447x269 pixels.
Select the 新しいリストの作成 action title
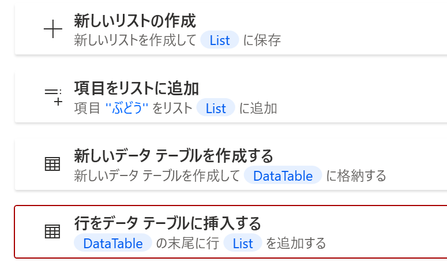135,21
